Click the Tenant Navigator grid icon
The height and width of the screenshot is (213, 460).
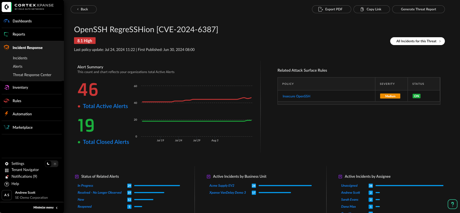(7, 170)
